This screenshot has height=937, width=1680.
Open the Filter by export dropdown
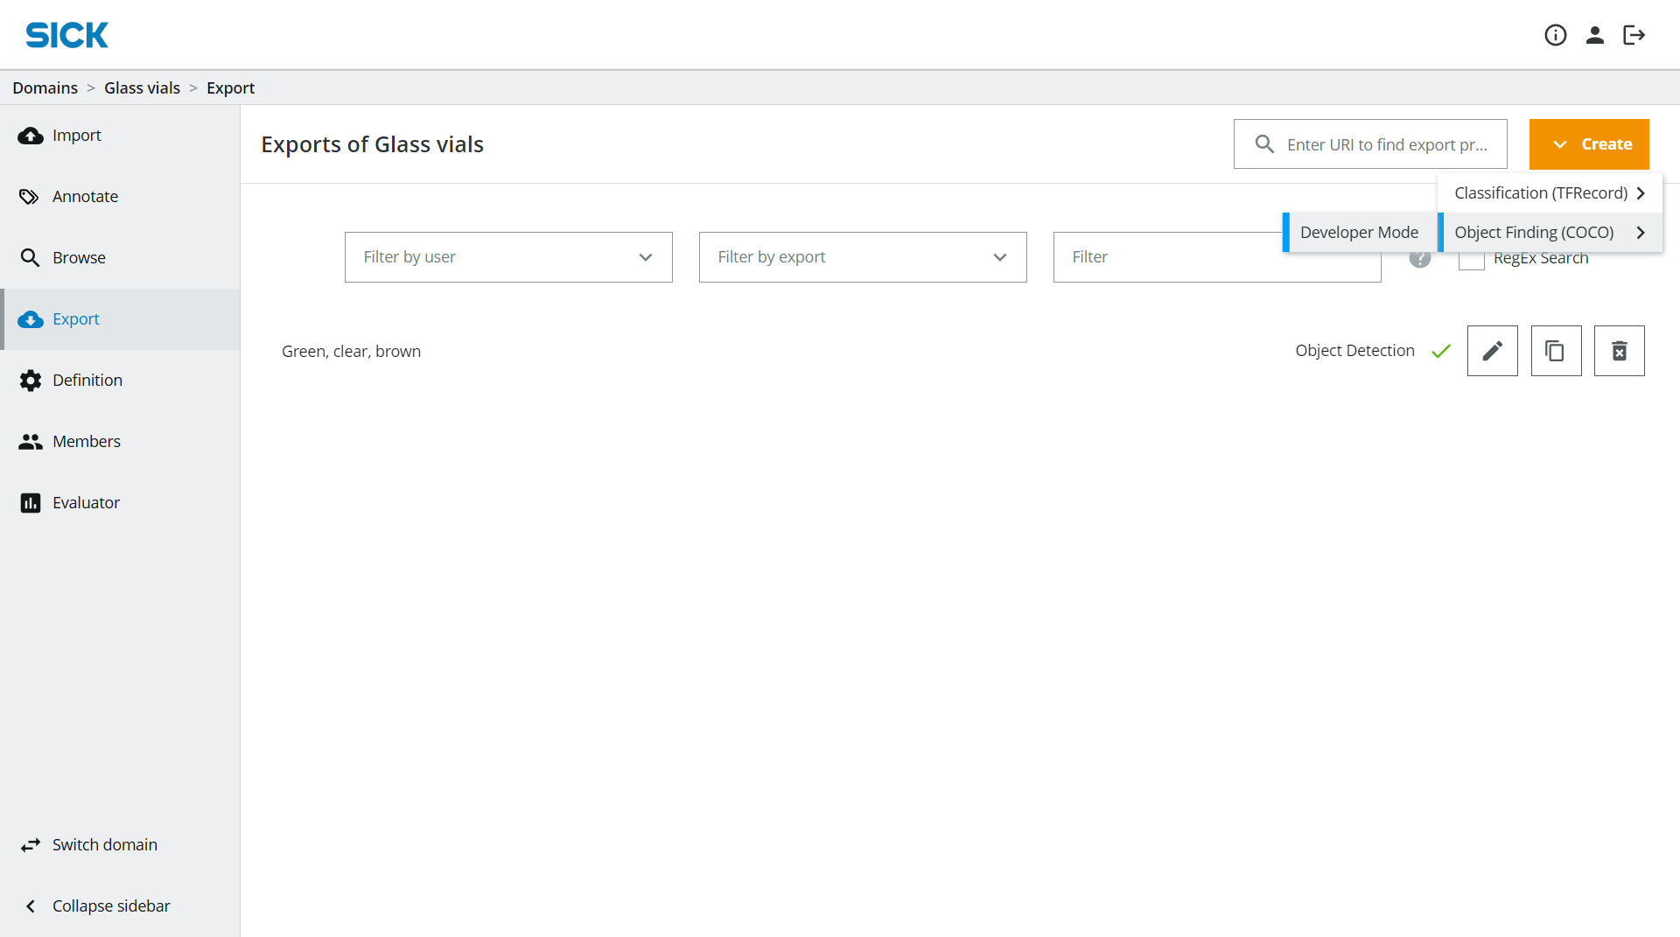862,256
